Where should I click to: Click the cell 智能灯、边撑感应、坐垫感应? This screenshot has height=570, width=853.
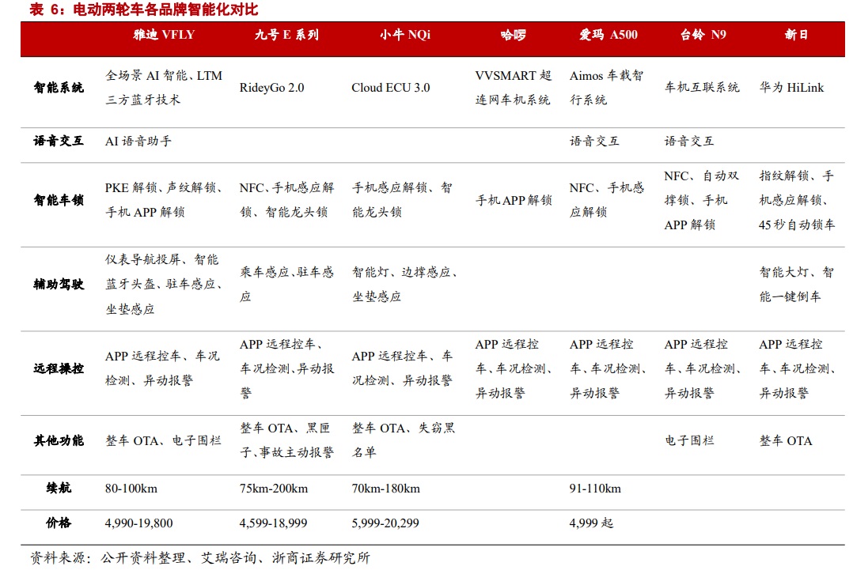pyautogui.click(x=404, y=284)
